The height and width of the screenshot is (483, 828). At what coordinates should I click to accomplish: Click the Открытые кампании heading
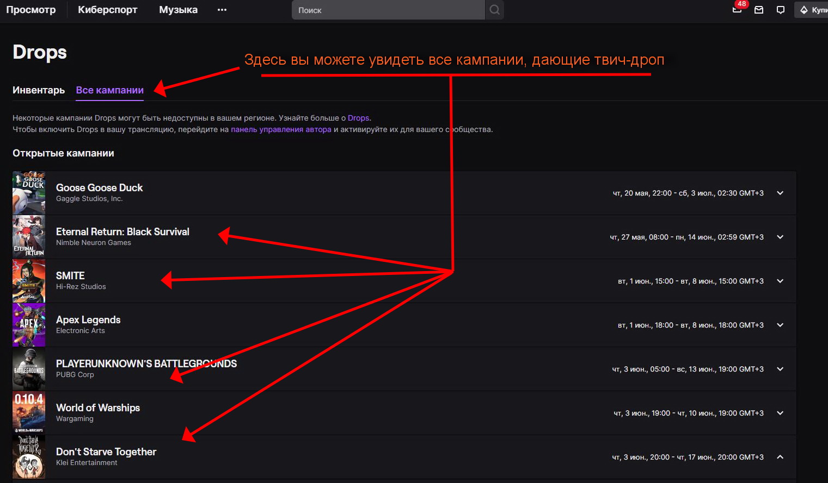coord(63,153)
